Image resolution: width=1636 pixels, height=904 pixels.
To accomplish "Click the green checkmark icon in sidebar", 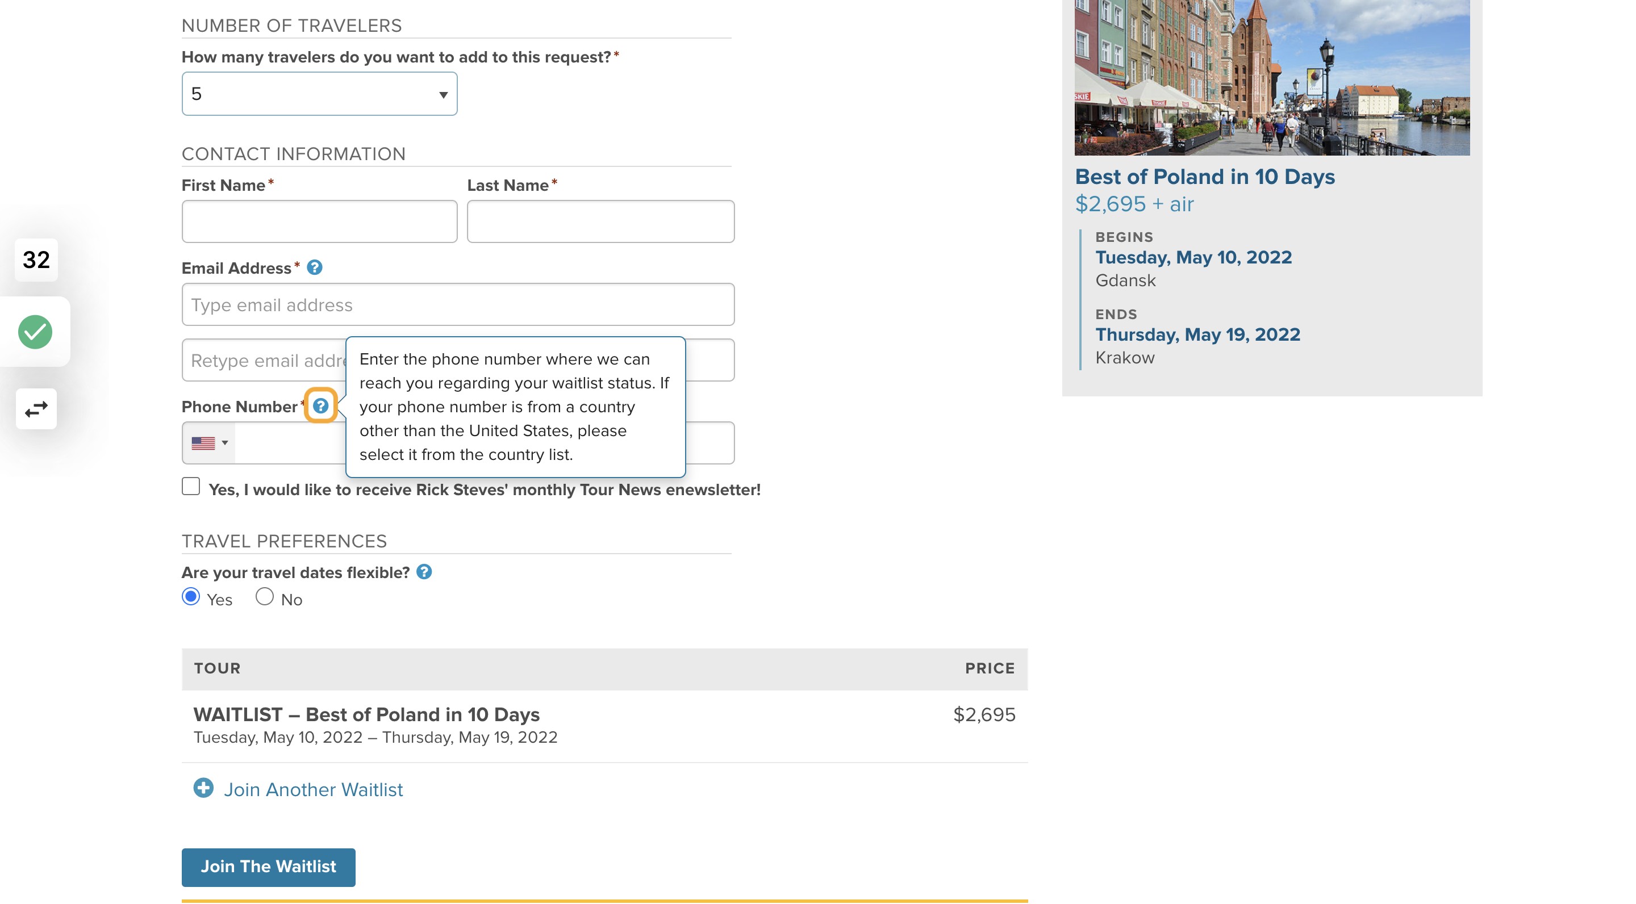I will click(x=35, y=332).
